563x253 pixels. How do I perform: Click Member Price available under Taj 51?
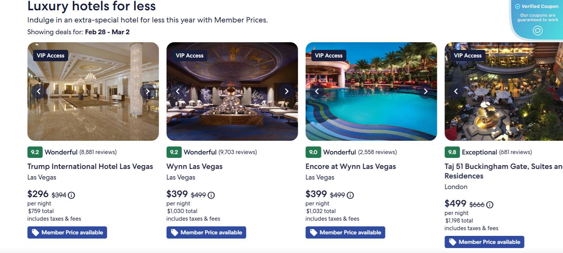484,242
